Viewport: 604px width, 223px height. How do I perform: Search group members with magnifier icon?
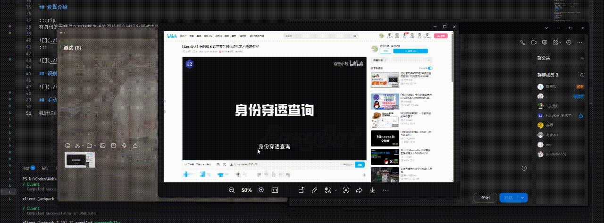pyautogui.click(x=581, y=75)
